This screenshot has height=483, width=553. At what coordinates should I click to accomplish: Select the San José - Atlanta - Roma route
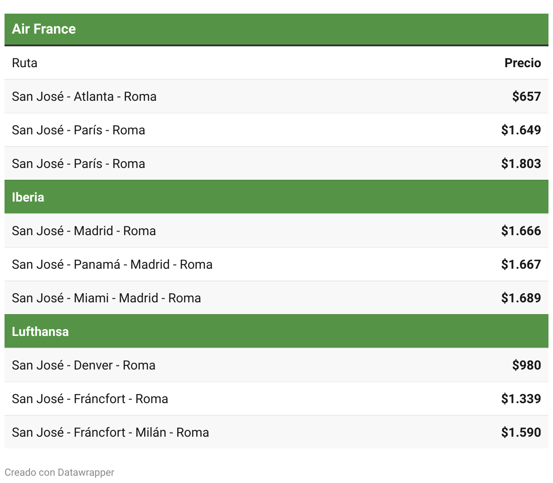(84, 96)
